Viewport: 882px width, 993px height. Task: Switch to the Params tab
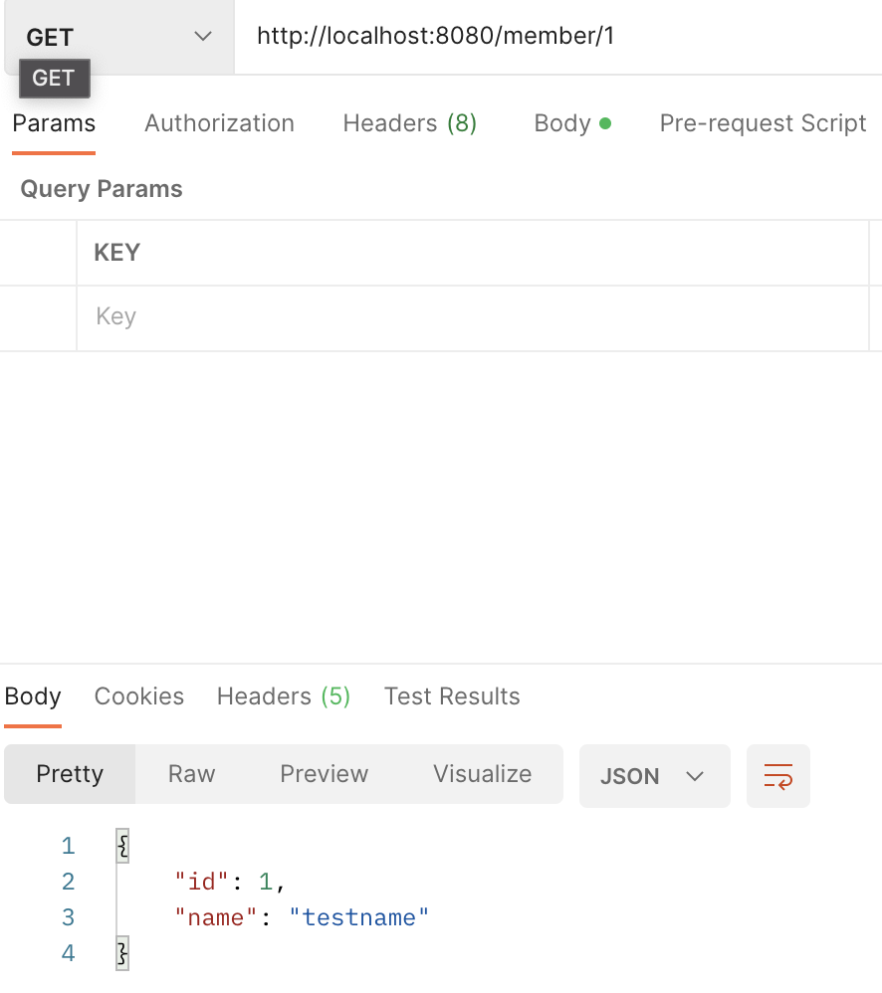pos(54,122)
